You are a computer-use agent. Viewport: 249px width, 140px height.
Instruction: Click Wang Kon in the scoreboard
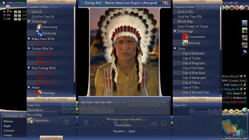coord(230,89)
